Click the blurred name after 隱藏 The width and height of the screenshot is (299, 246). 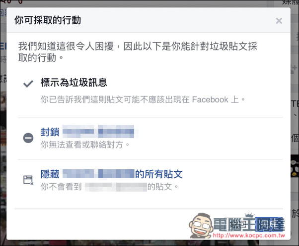tap(98, 174)
